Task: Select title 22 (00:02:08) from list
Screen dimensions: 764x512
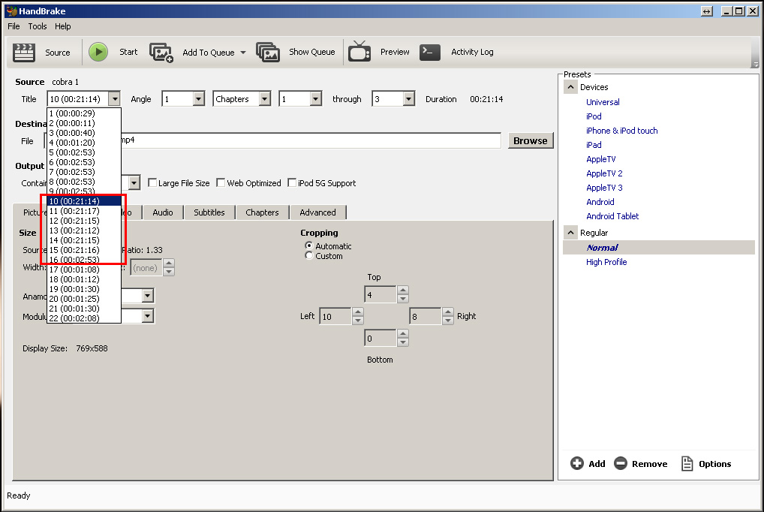Action: (x=84, y=318)
